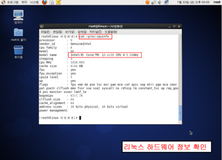Open the 시스템 system menu

point(34,2)
